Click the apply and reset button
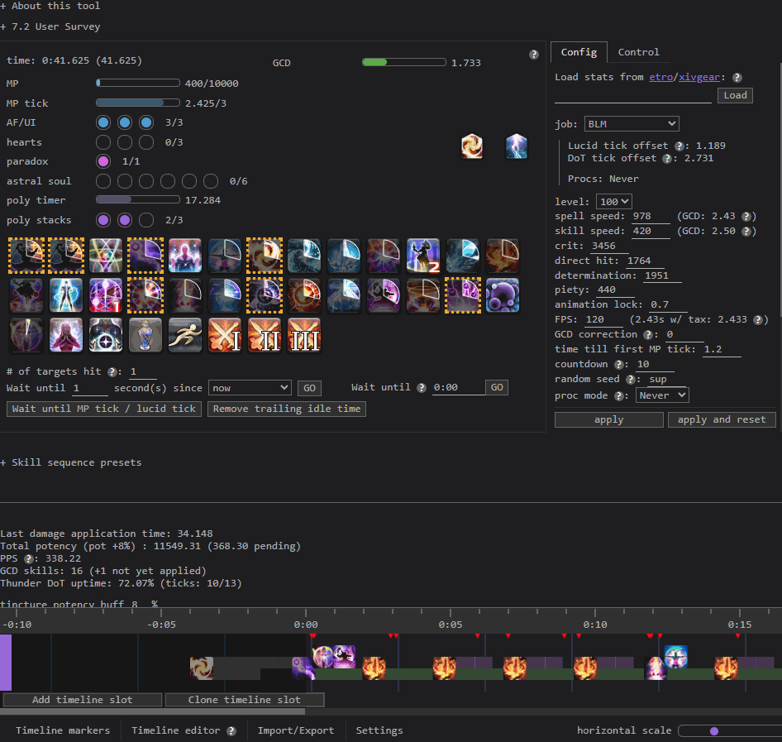The height and width of the screenshot is (742, 782). tap(722, 420)
